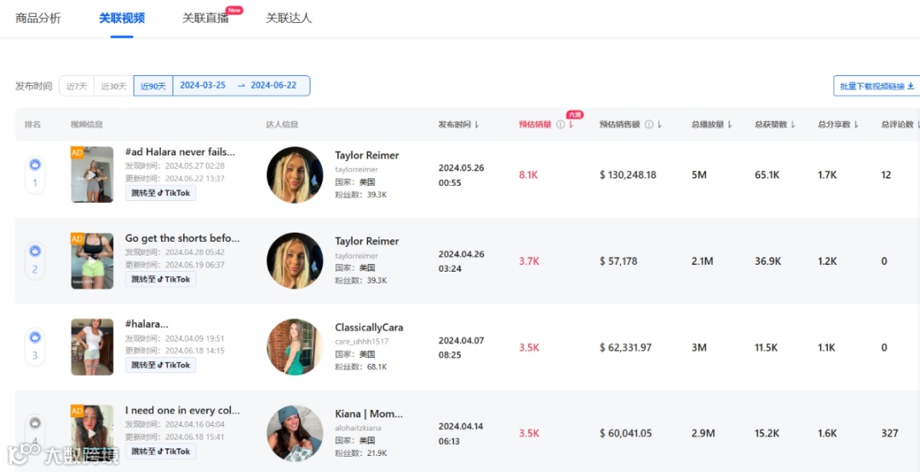Screen dimensions: 920x472
Task: Click ClassicallyCara avatar
Action: coord(295,347)
